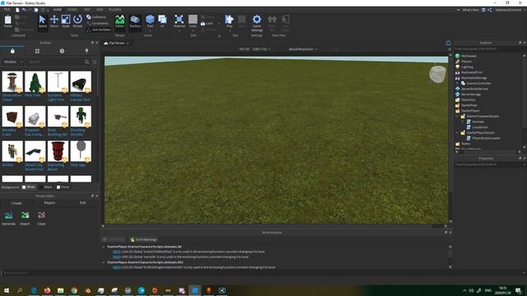
Task: Click the warnings filter button in Script Analysis
Action: point(143,239)
